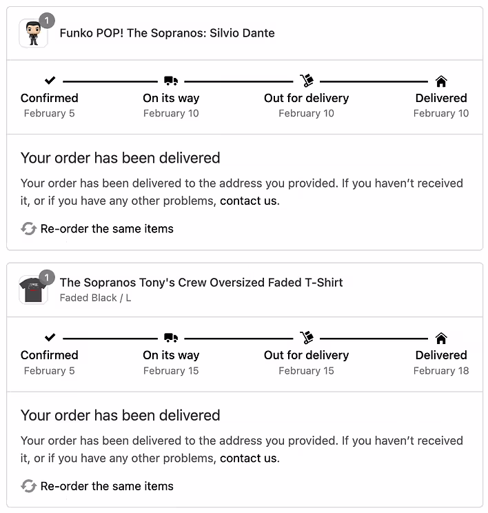Screen dimensions: 488x513
Task: Click the re-order refresh icon in T-Shirt order
Action: (28, 486)
